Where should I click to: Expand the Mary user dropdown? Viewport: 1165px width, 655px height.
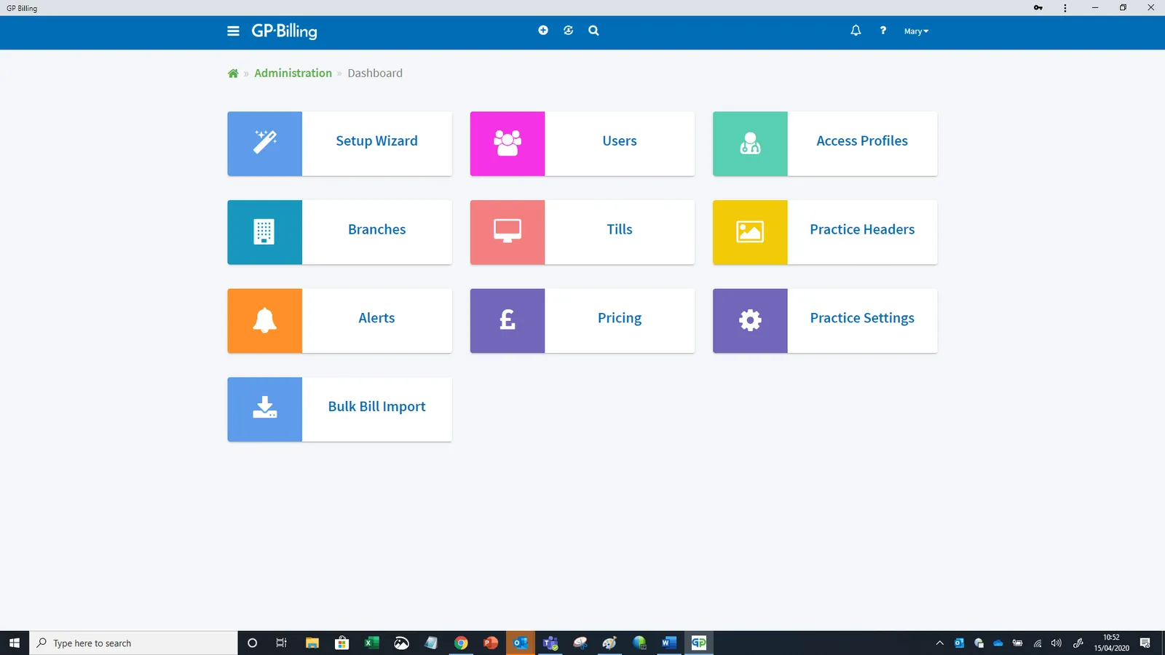[916, 31]
